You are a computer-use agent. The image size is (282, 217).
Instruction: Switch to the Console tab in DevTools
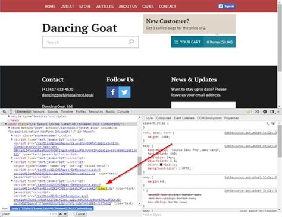[123, 111]
